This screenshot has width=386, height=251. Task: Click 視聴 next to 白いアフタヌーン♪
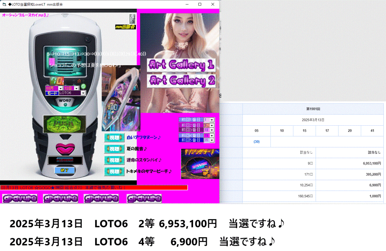(114, 137)
